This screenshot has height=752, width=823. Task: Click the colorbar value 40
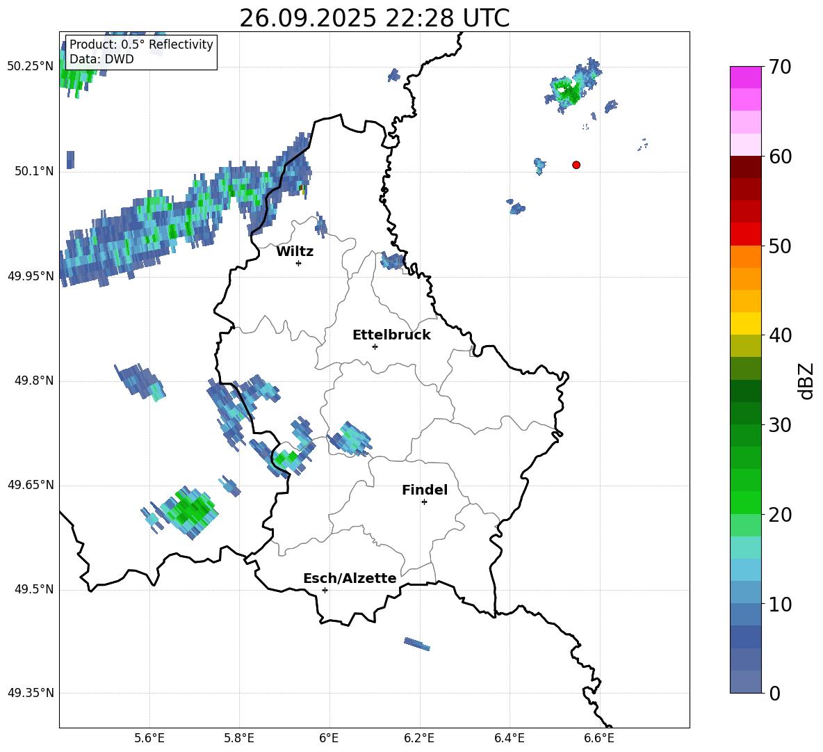click(x=781, y=335)
